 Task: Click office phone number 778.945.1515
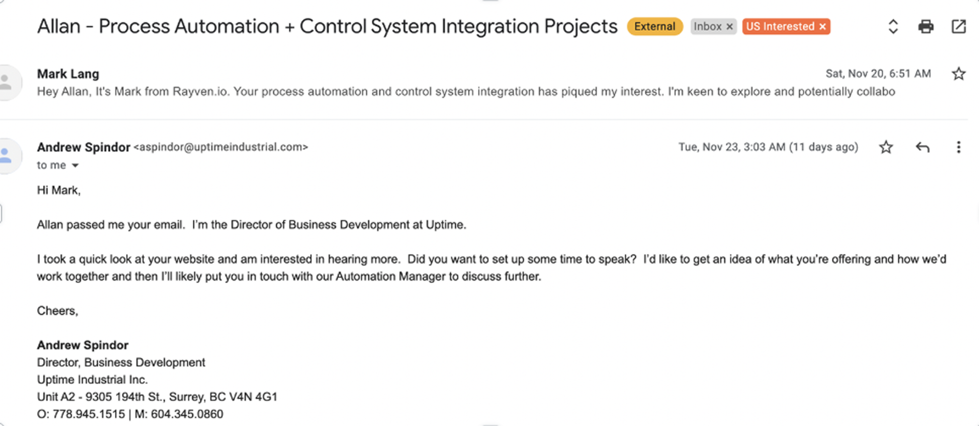click(88, 414)
